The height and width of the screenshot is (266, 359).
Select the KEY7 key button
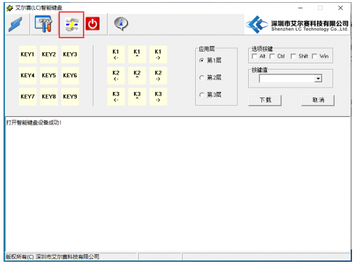(x=27, y=97)
